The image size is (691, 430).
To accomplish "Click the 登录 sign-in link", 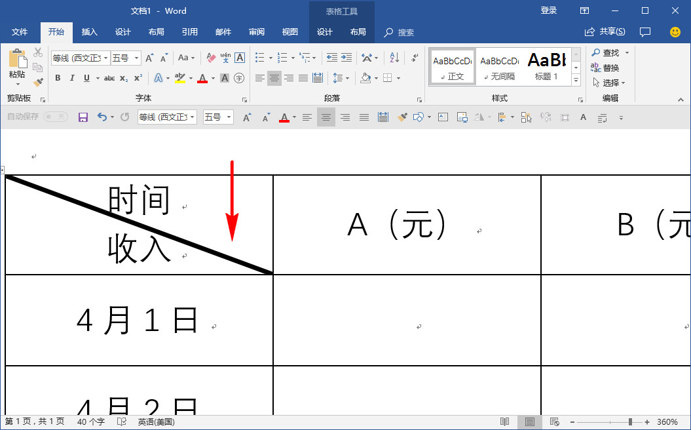I will (x=549, y=10).
